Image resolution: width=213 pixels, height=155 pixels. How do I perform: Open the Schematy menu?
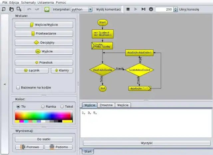coord(28,2)
